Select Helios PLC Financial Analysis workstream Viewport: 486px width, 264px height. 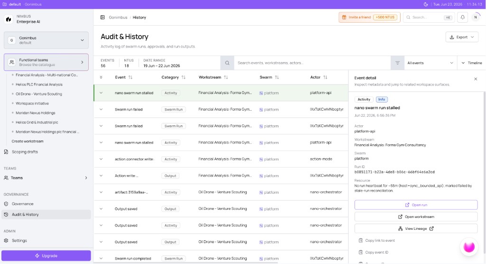point(39,85)
